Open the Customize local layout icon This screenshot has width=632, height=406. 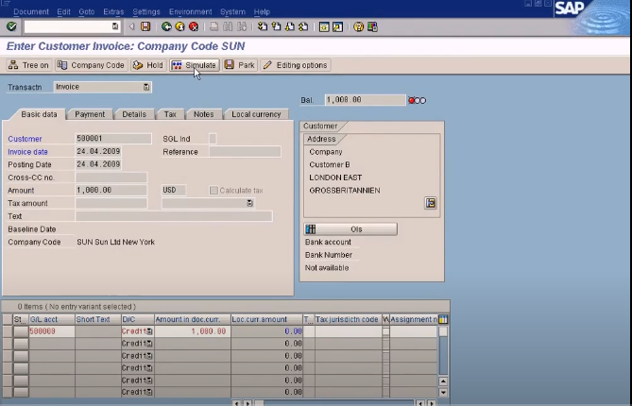click(372, 26)
